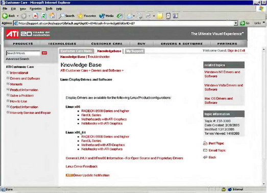Image resolution: width=267 pixels, height=193 pixels.
Task: Open the address bar dropdown arrow
Action: (236, 23)
